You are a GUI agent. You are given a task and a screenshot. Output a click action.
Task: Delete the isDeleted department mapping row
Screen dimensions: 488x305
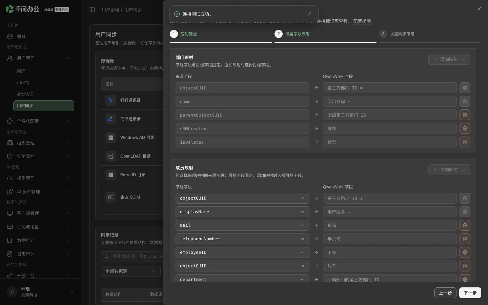465,142
